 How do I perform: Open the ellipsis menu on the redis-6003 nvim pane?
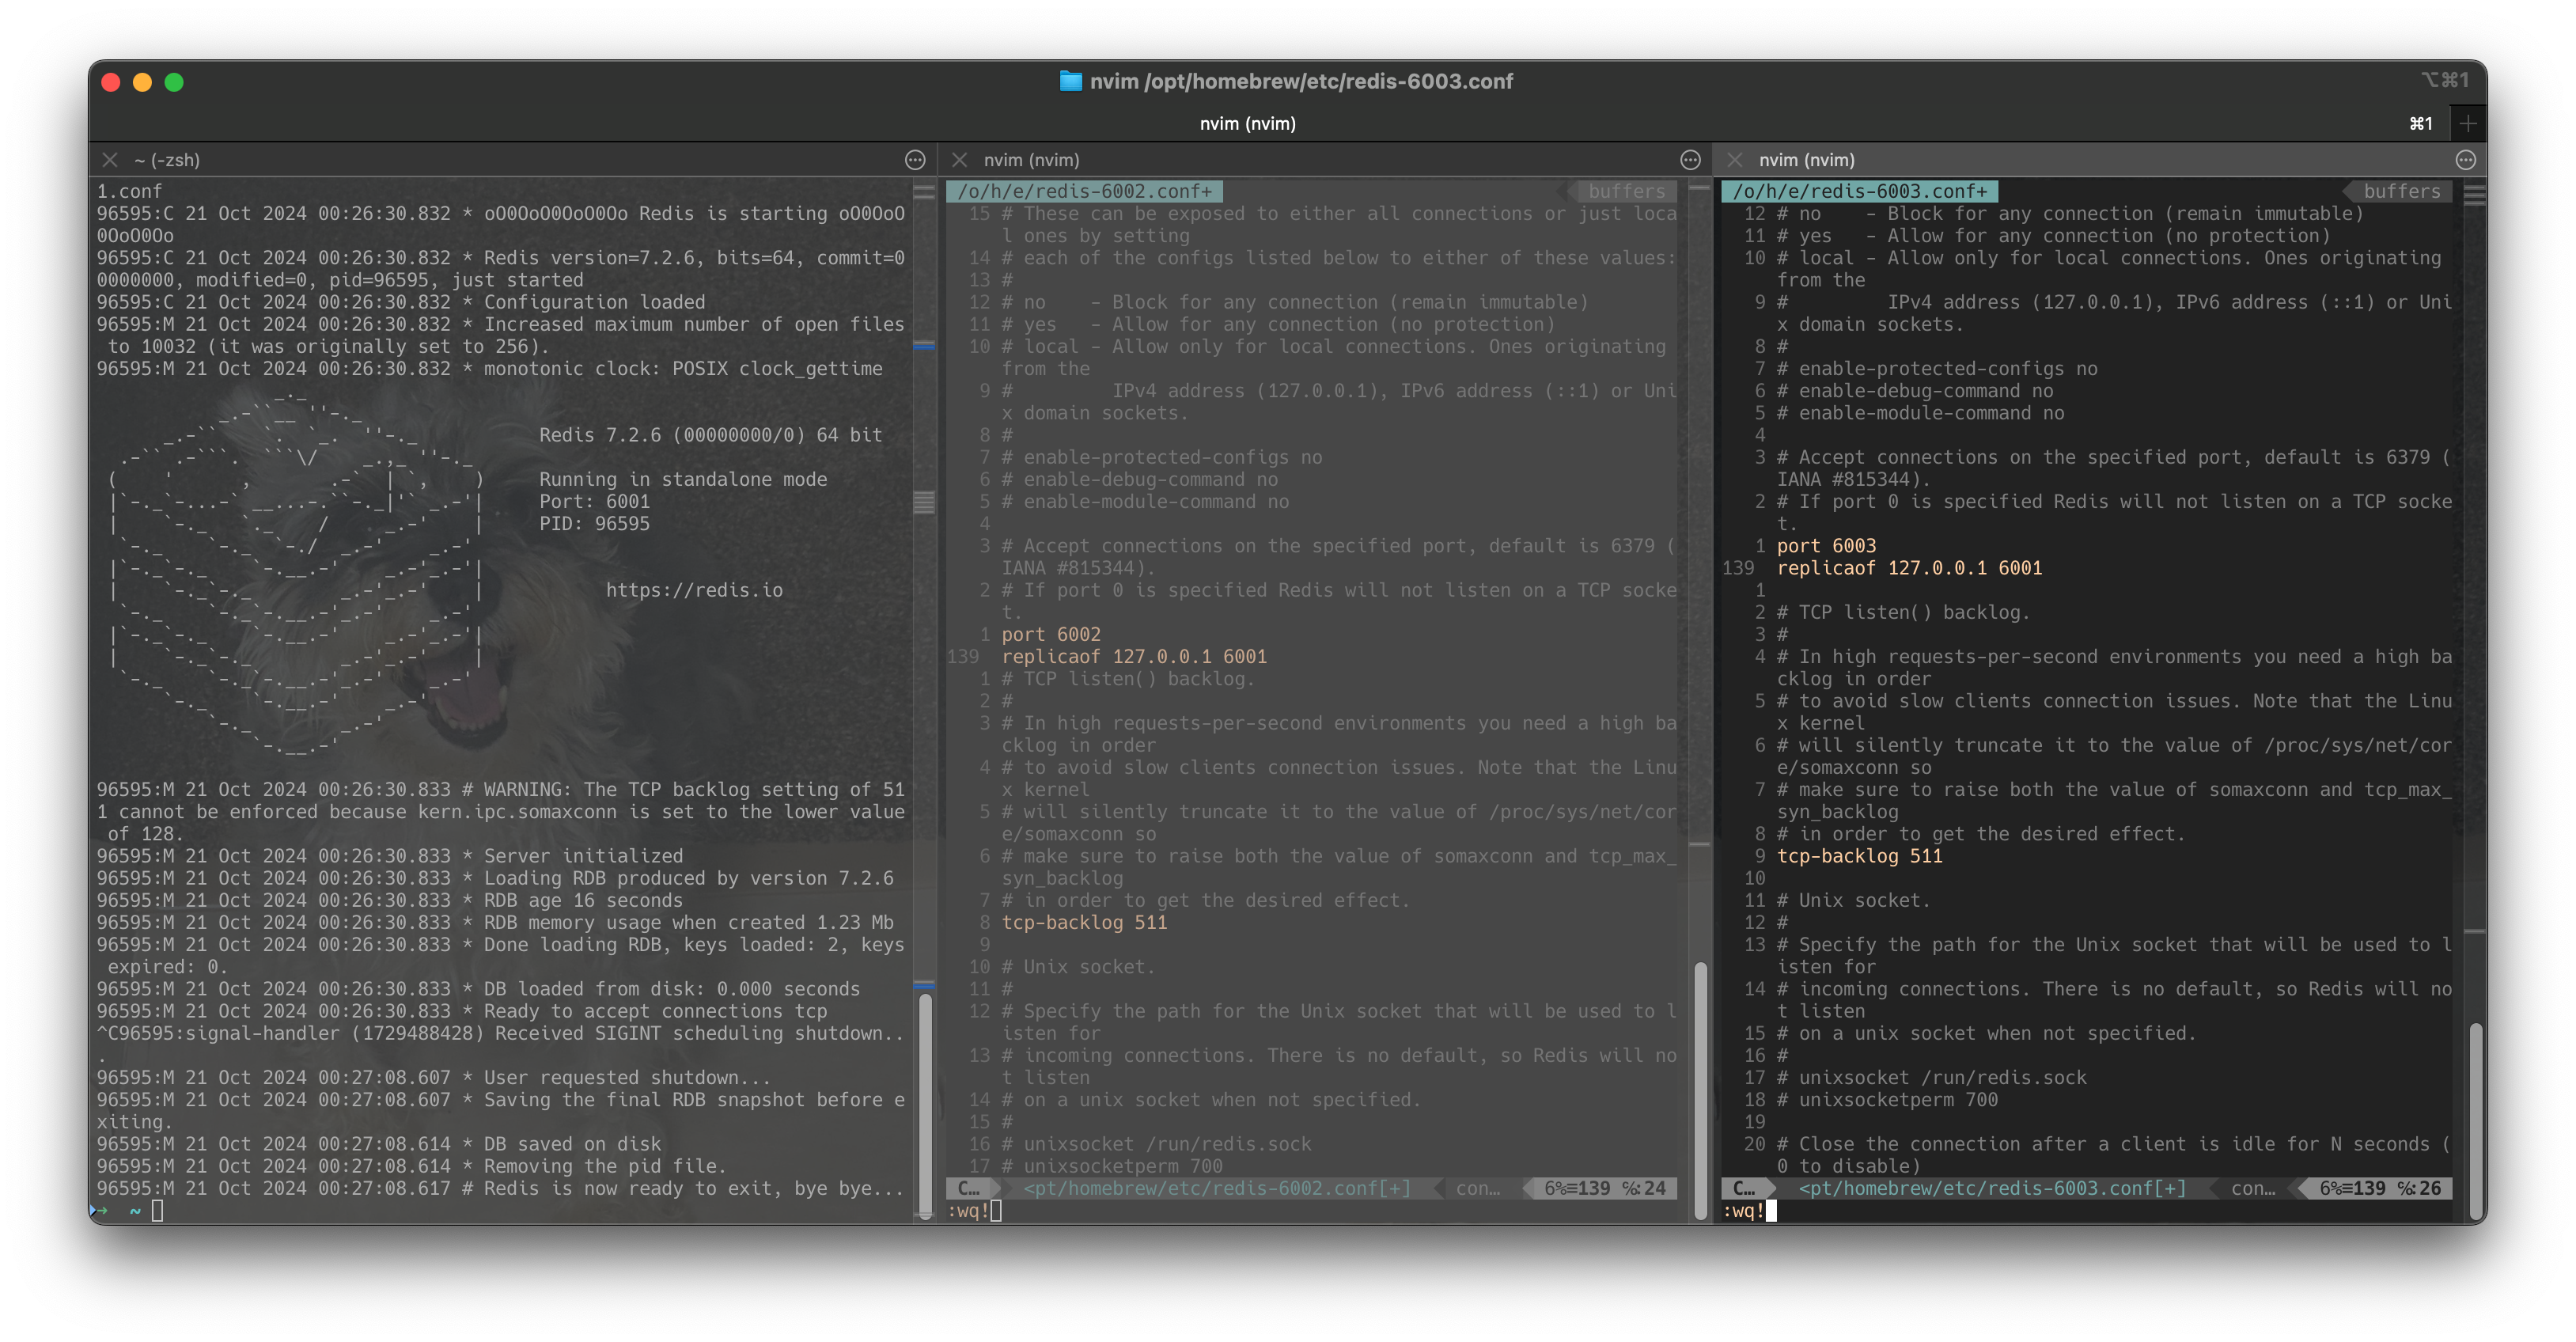click(2465, 159)
